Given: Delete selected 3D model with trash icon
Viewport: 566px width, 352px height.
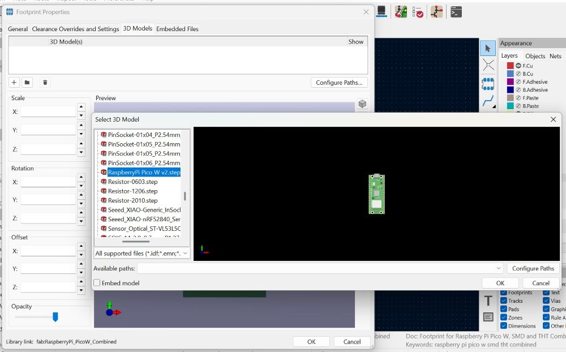Looking at the screenshot, I should point(45,82).
